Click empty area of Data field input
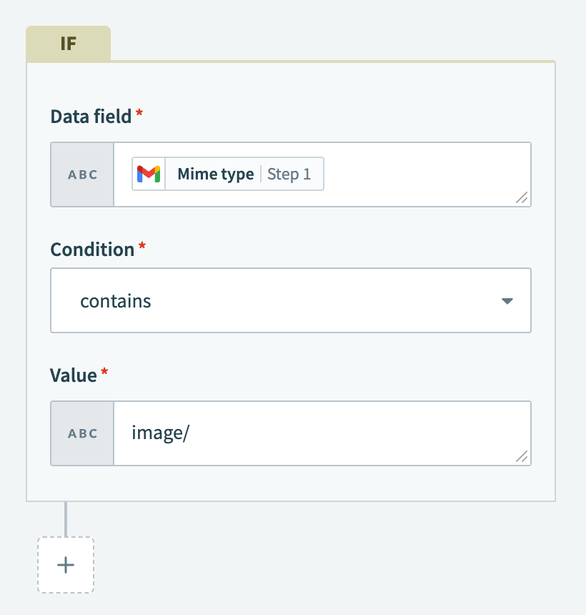The width and height of the screenshot is (586, 615). [422, 174]
